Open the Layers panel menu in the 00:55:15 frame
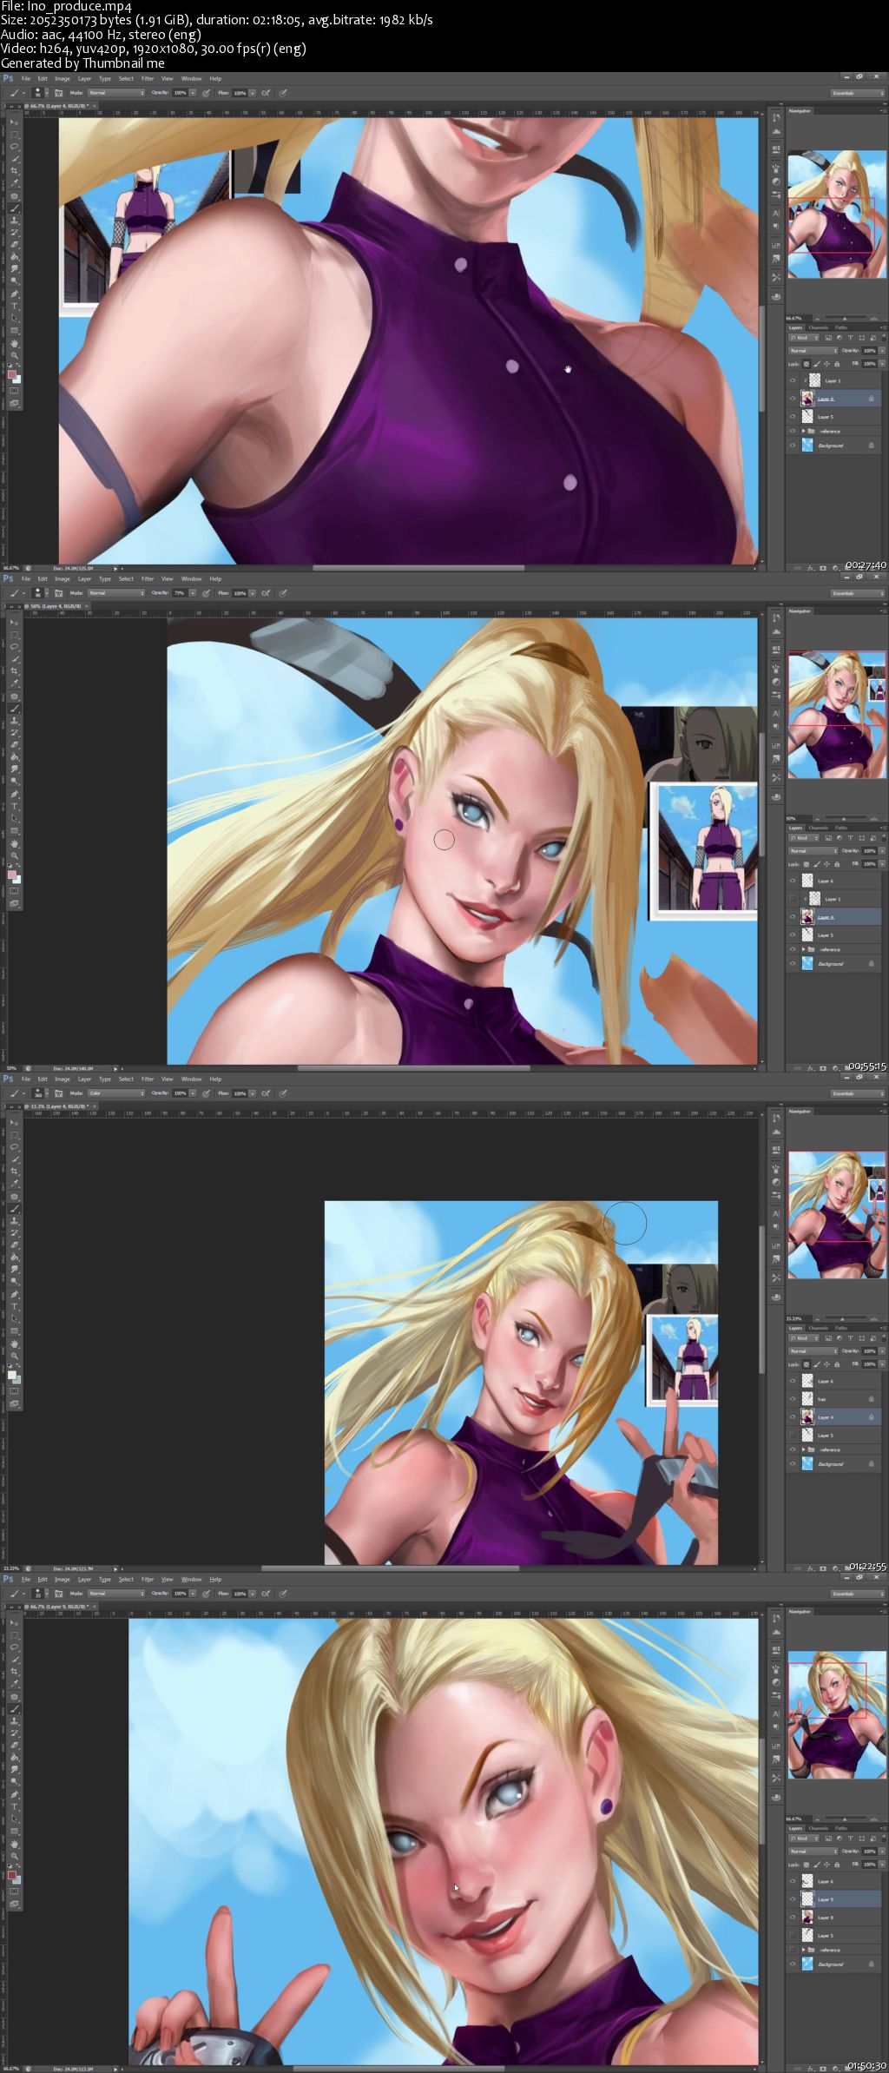 [x=883, y=828]
